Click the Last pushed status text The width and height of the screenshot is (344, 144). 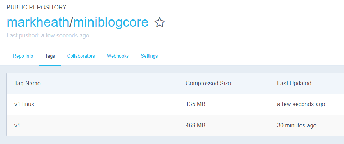coord(47,36)
